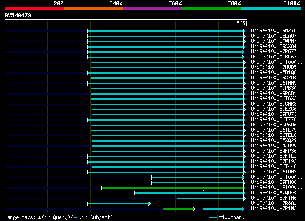The image size is (305, 221).
Task: Select hit label UniRef100_B6TEL8
Action: coord(274,135)
